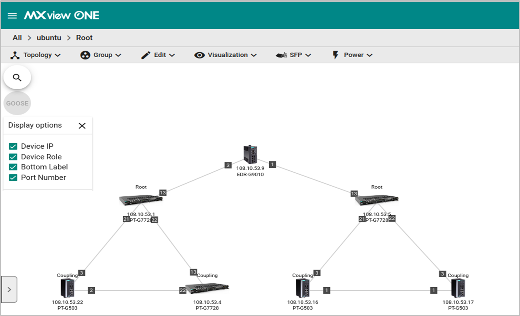This screenshot has height=316, width=520.
Task: Select the PT-G7728 device at 108.10.53.4
Action: pyautogui.click(x=207, y=288)
